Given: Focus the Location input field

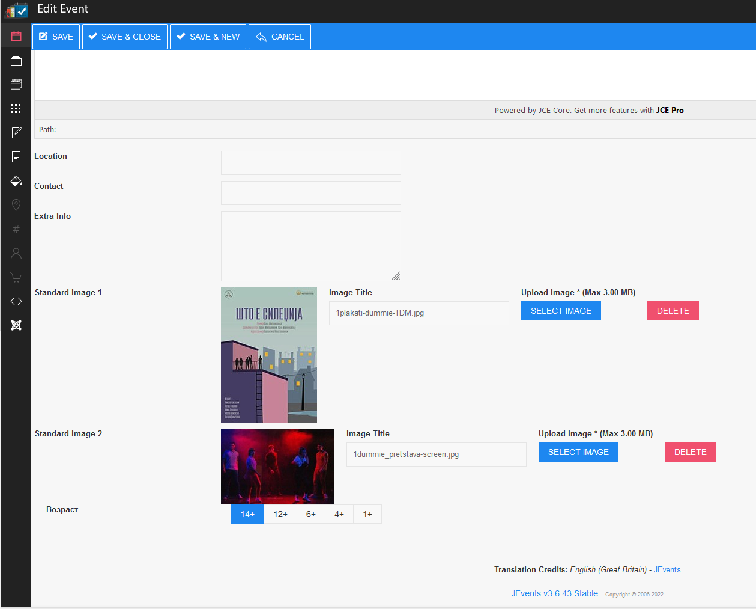Looking at the screenshot, I should coord(311,163).
